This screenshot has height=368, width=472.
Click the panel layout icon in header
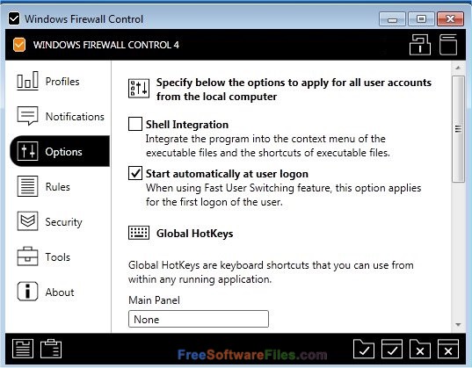click(x=420, y=45)
